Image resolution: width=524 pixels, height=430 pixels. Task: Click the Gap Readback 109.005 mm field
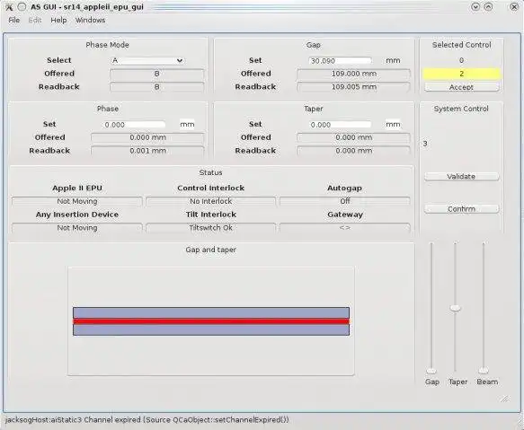[353, 87]
